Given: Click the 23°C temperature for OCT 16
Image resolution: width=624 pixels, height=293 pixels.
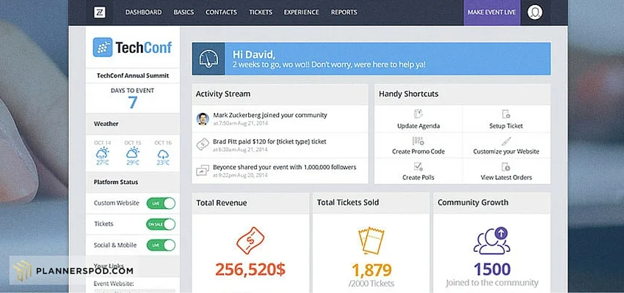Looking at the screenshot, I should [x=163, y=163].
